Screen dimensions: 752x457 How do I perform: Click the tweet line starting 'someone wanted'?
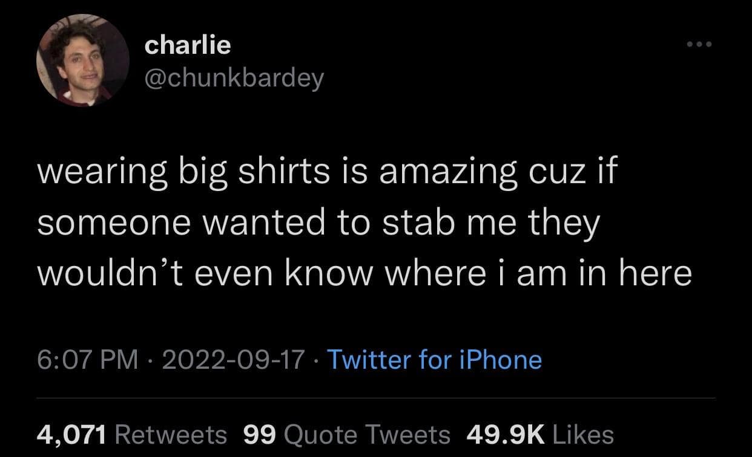[317, 222]
